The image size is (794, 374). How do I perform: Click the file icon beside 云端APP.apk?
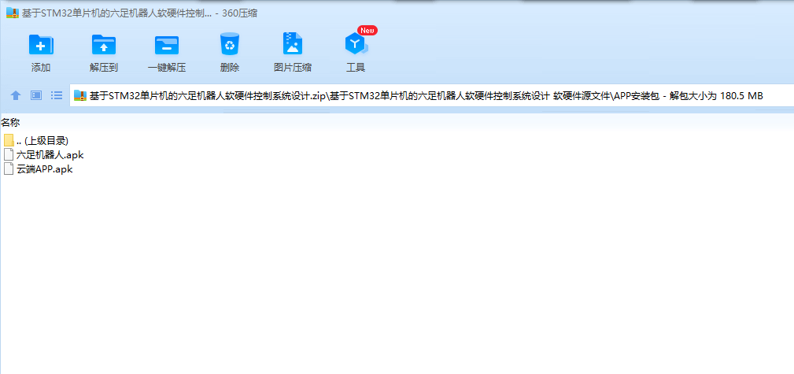(8, 169)
